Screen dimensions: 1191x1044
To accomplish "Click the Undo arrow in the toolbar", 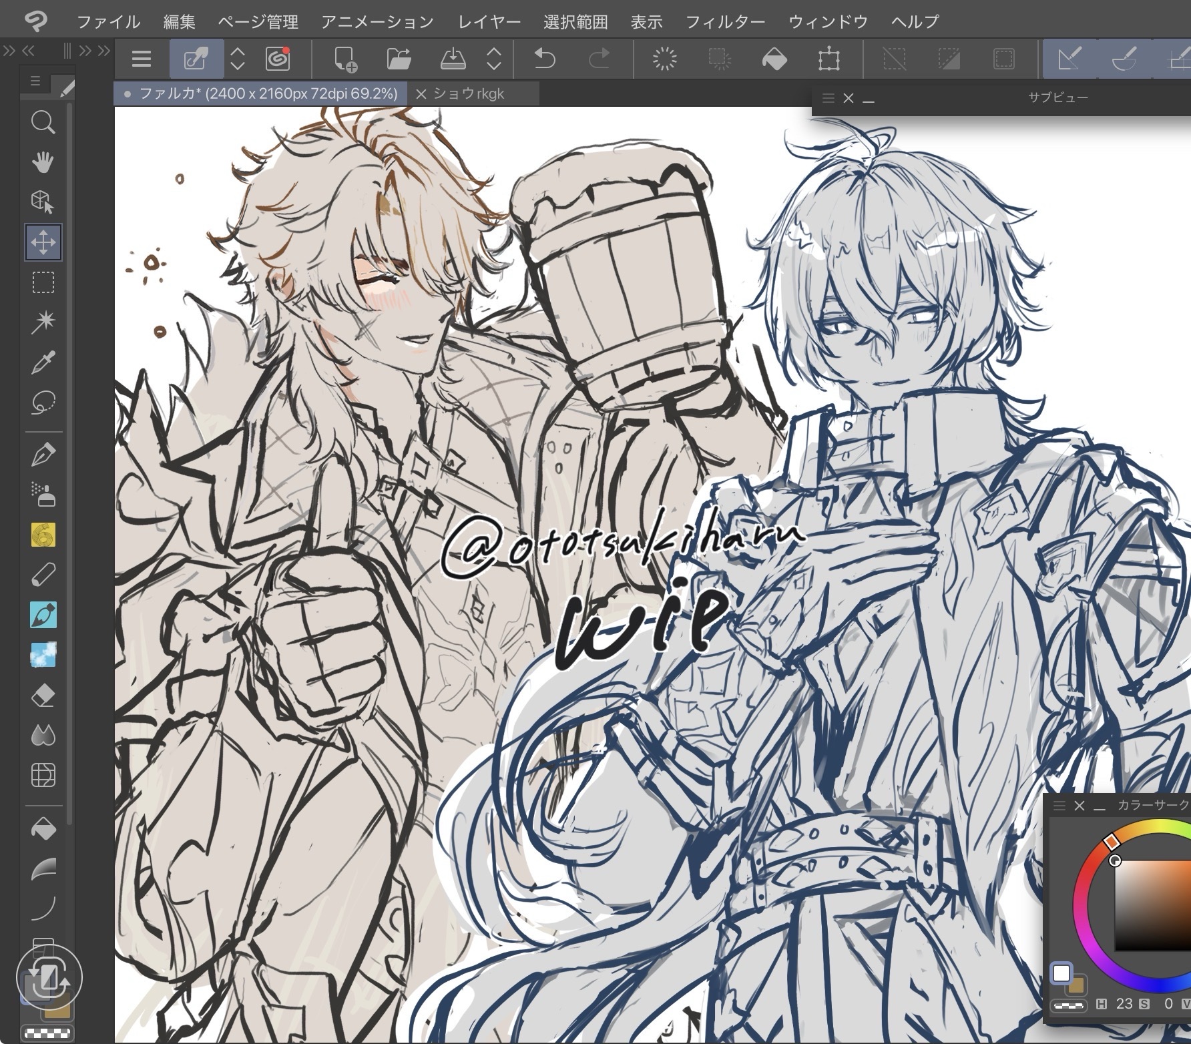I will click(x=545, y=59).
